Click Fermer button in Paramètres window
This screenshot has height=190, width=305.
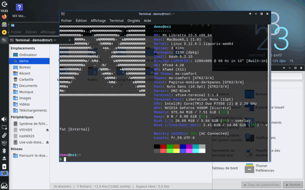[x=293, y=185]
